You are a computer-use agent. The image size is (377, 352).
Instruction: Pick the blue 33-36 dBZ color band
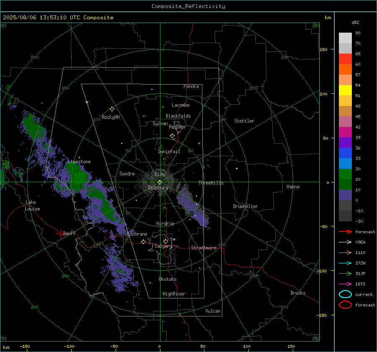[x=345, y=153]
